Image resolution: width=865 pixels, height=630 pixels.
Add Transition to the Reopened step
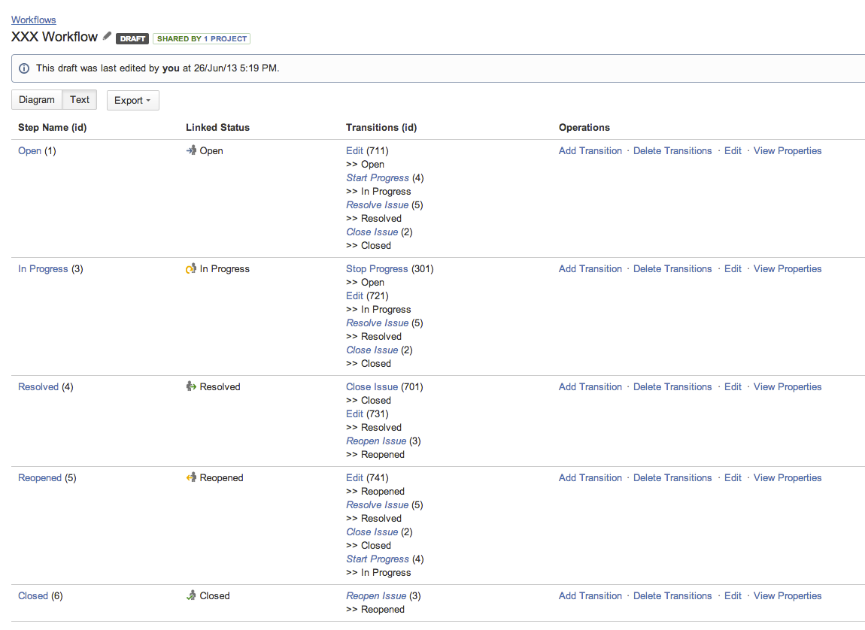(590, 477)
